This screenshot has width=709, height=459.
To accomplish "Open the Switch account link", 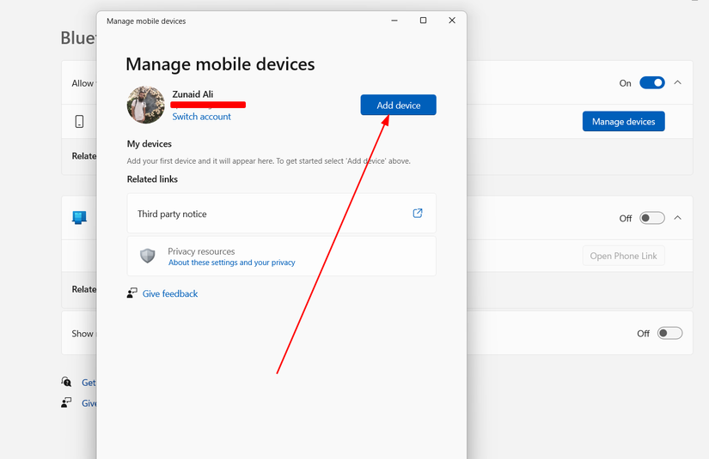I will tap(201, 117).
